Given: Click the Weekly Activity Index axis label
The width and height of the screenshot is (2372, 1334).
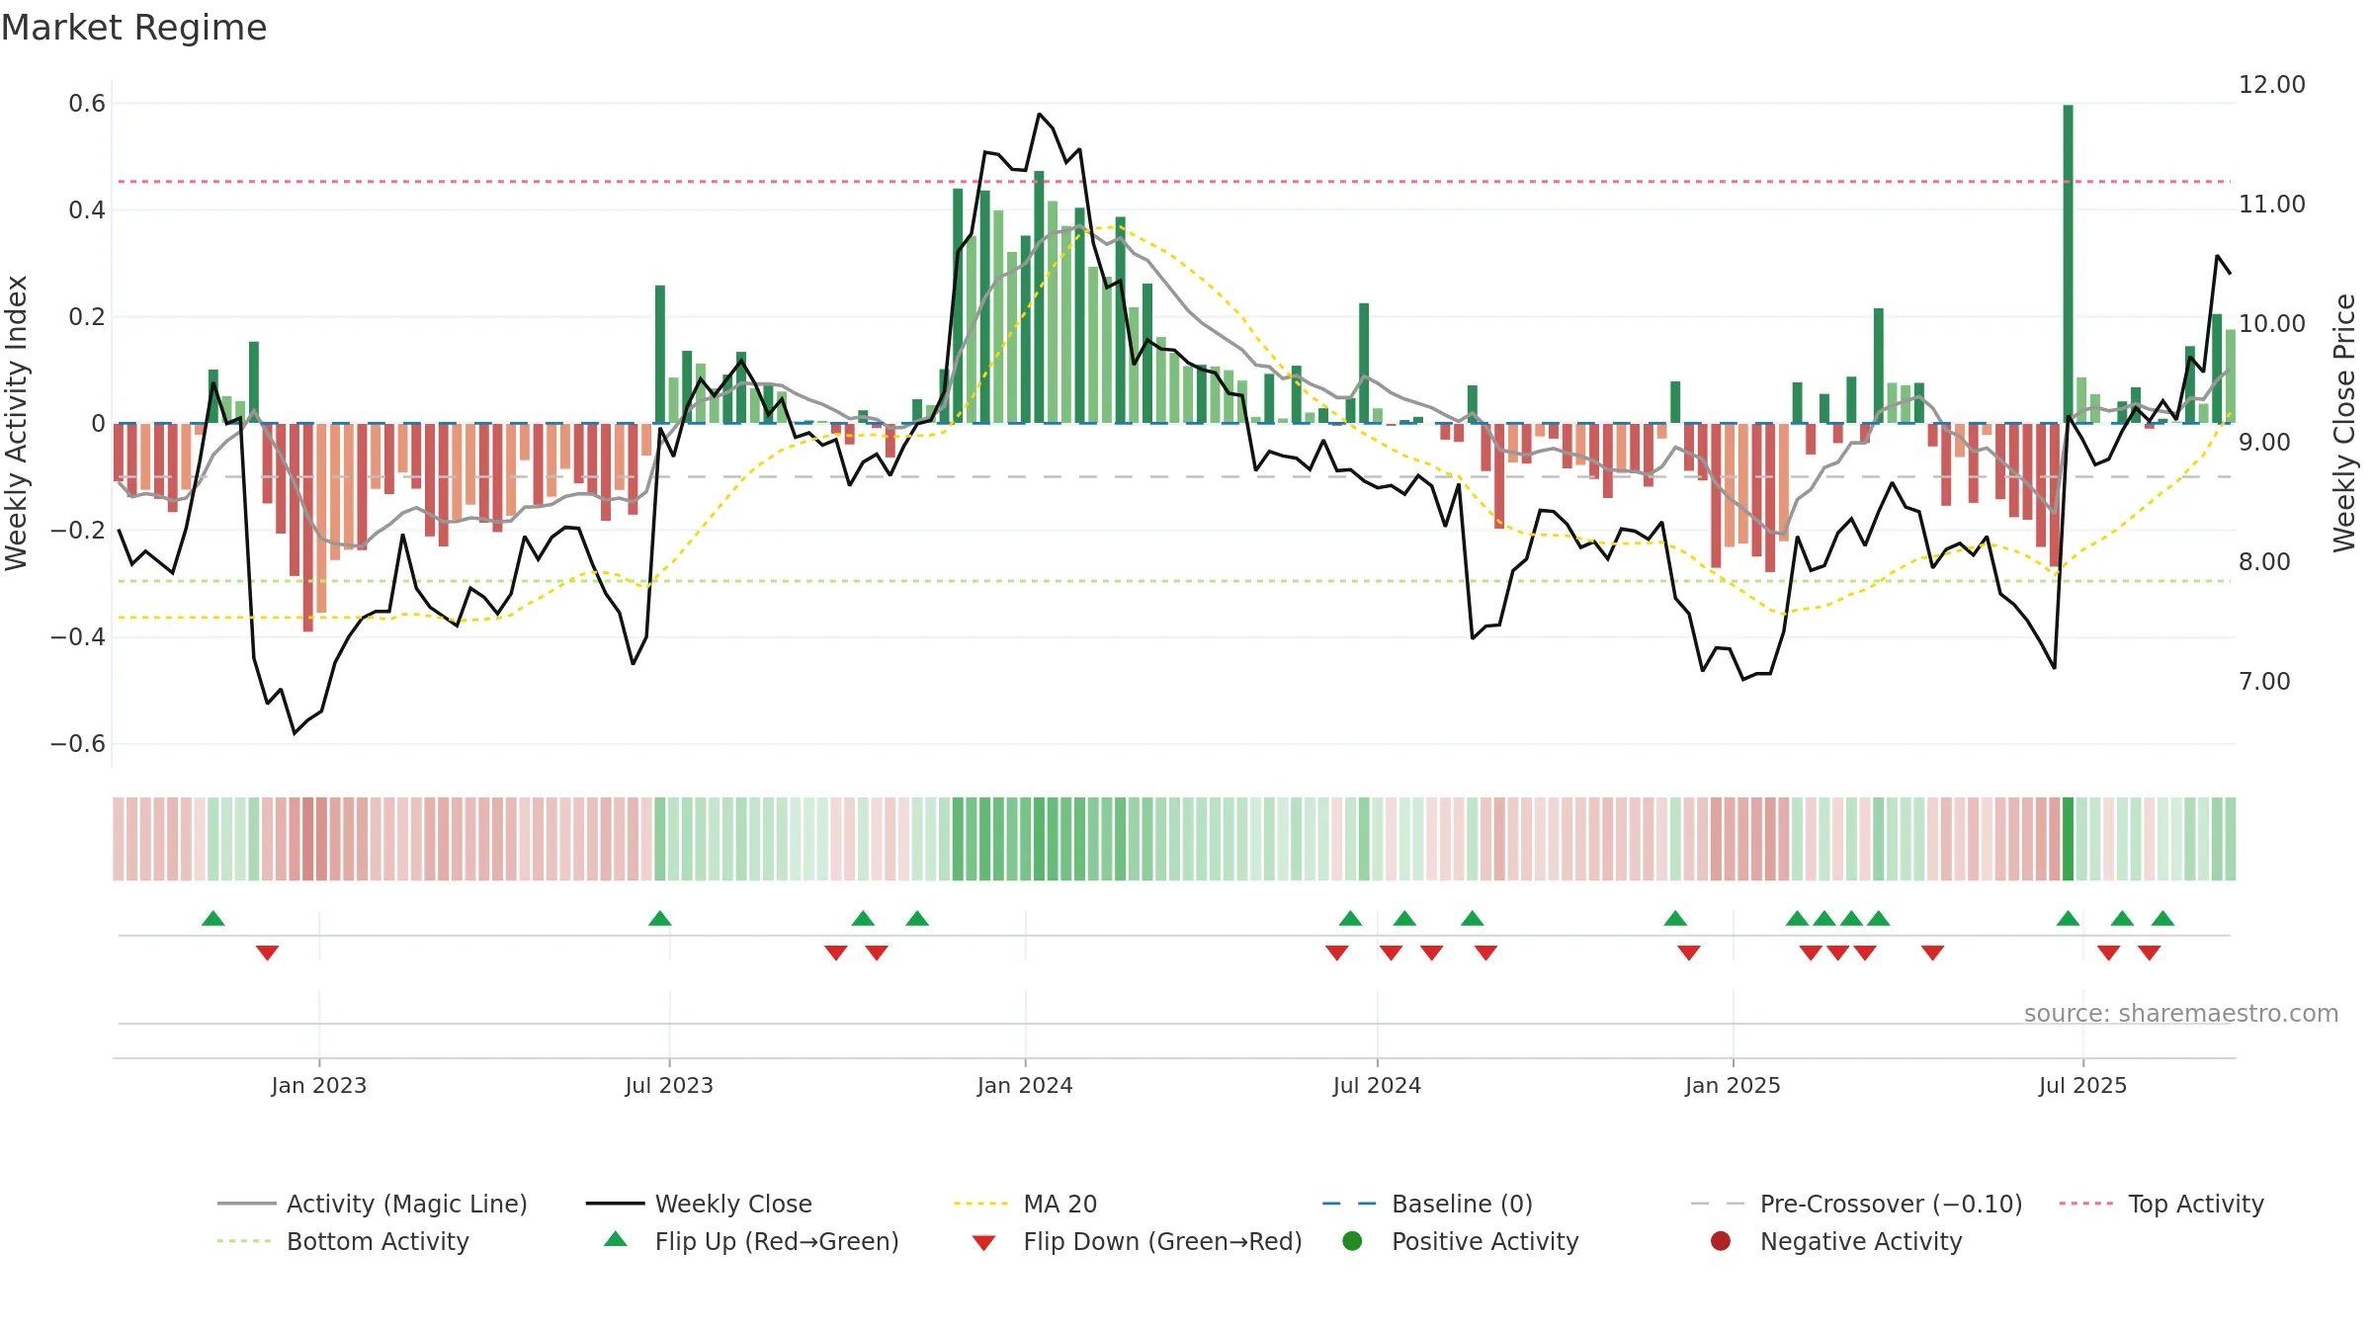Looking at the screenshot, I should [x=16, y=423].
